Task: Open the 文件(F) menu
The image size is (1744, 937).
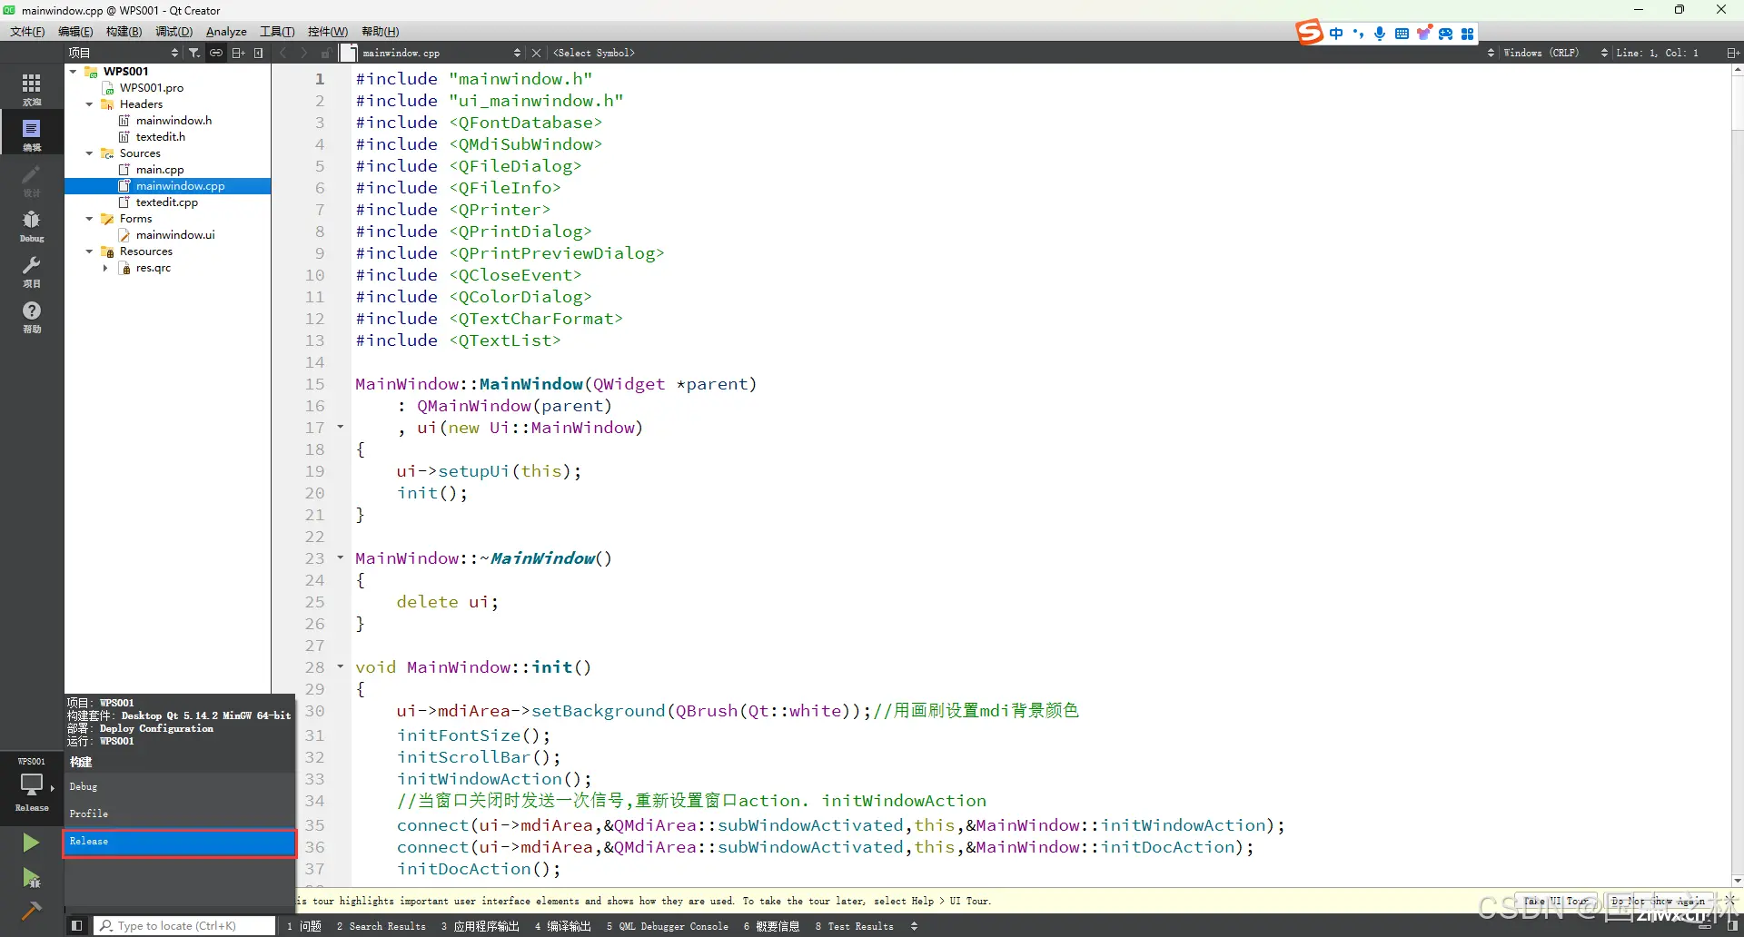Action: click(27, 31)
